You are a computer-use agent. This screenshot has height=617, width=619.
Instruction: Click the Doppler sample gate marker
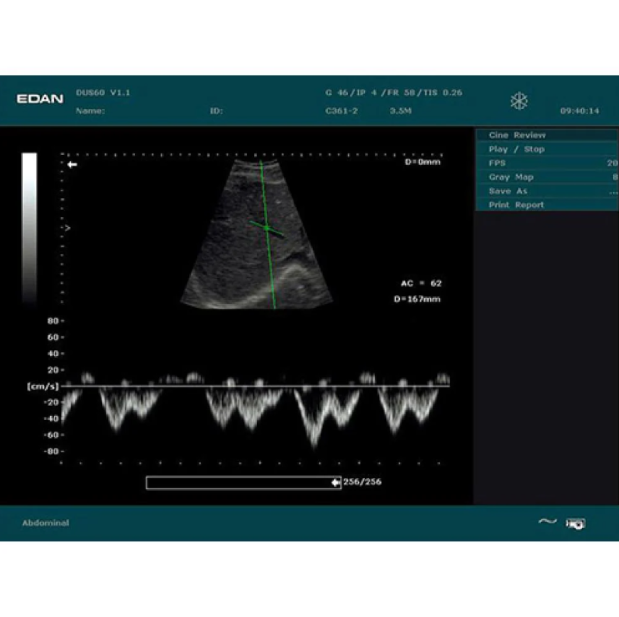(267, 228)
